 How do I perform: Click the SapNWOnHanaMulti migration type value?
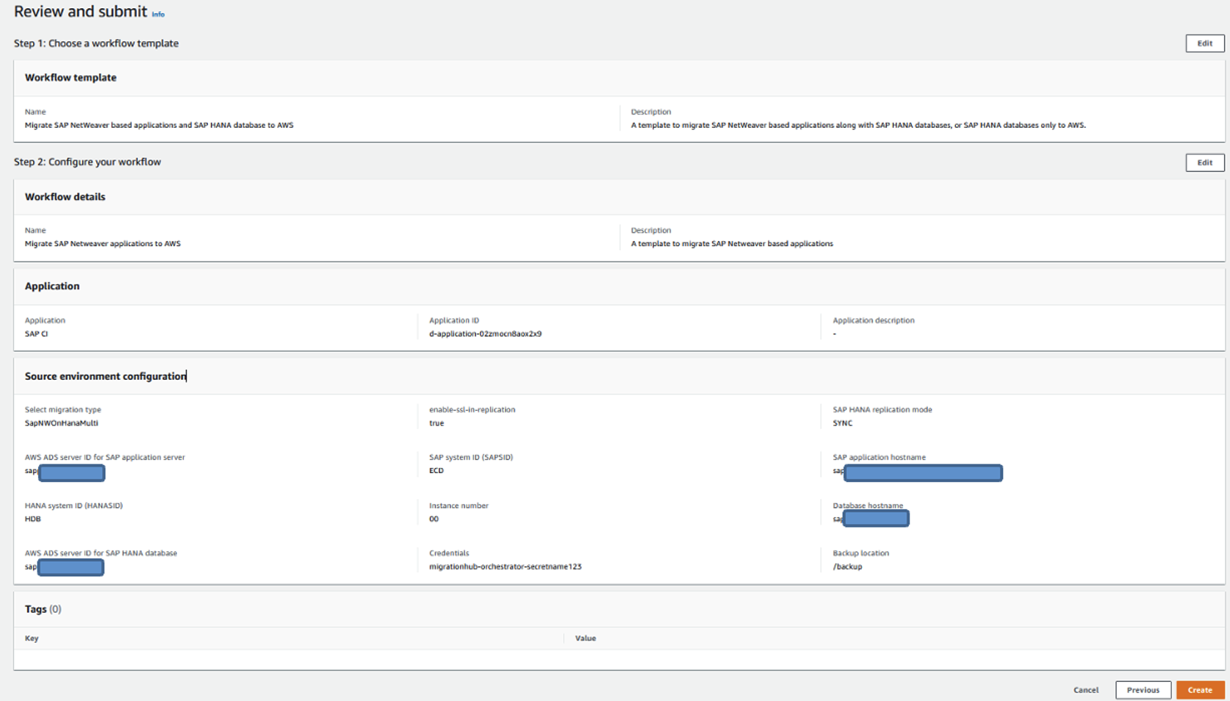click(x=62, y=423)
